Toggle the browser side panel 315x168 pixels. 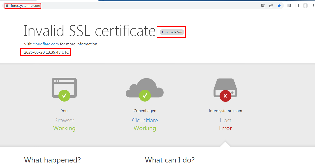click(x=297, y=6)
